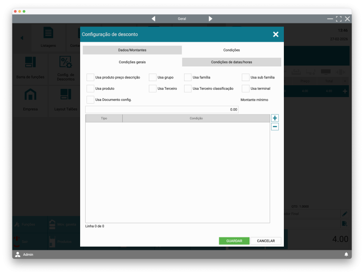Click the Admin user icon
364x275 pixels.
tap(18, 254)
